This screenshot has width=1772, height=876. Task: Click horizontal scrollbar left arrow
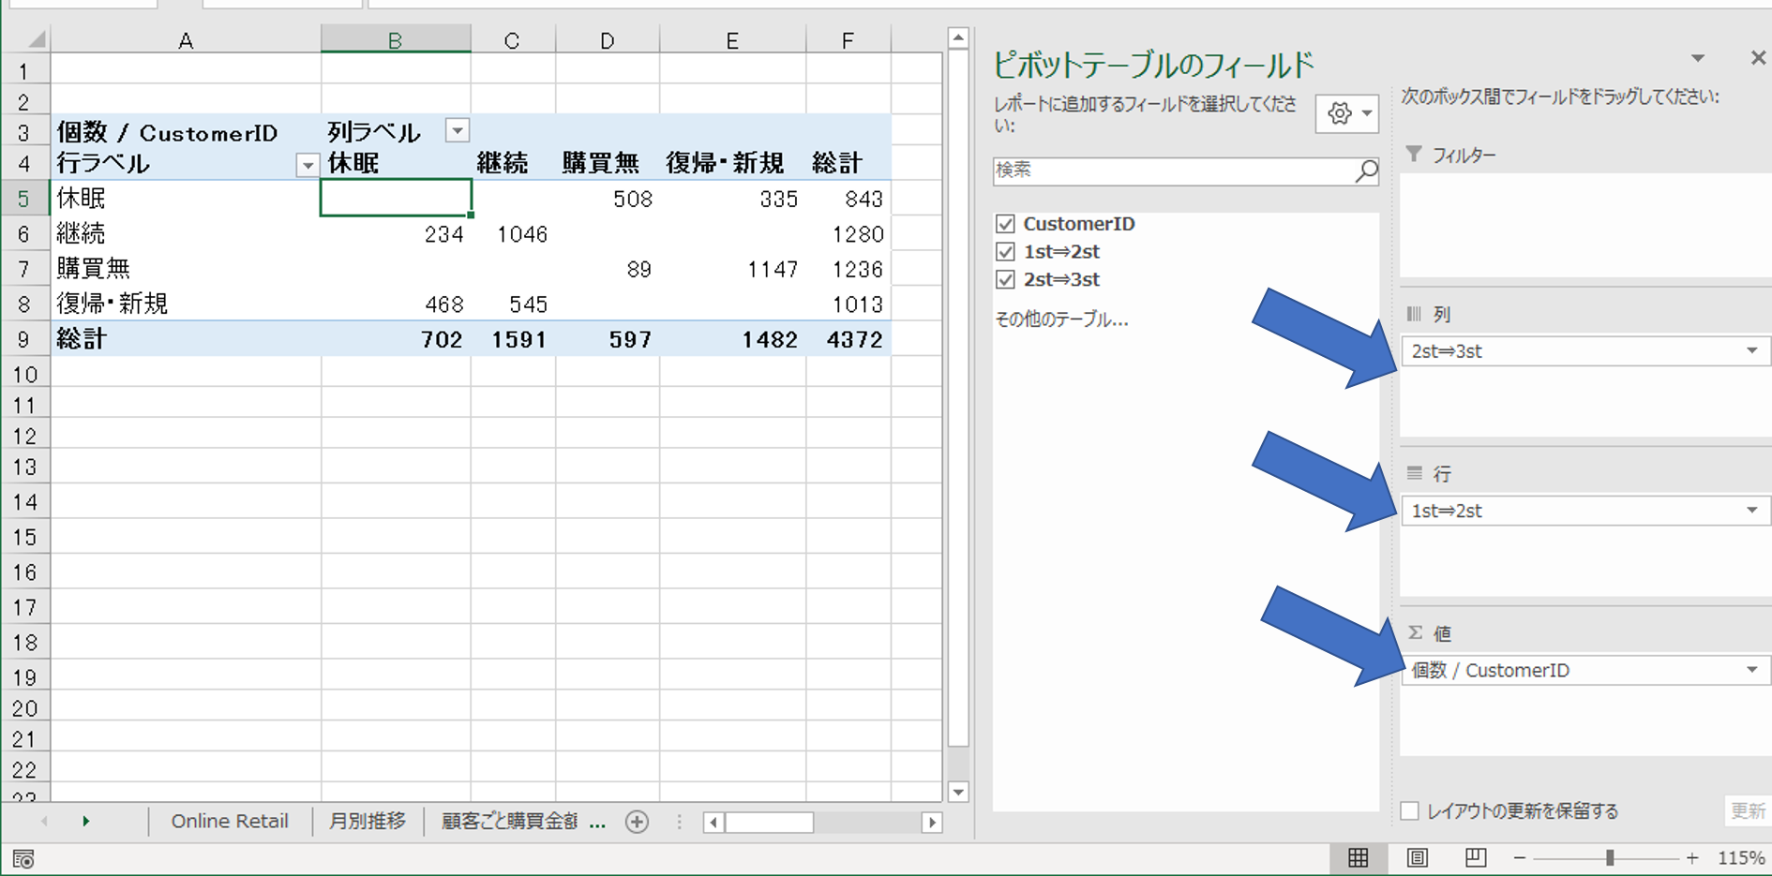pyautogui.click(x=713, y=823)
